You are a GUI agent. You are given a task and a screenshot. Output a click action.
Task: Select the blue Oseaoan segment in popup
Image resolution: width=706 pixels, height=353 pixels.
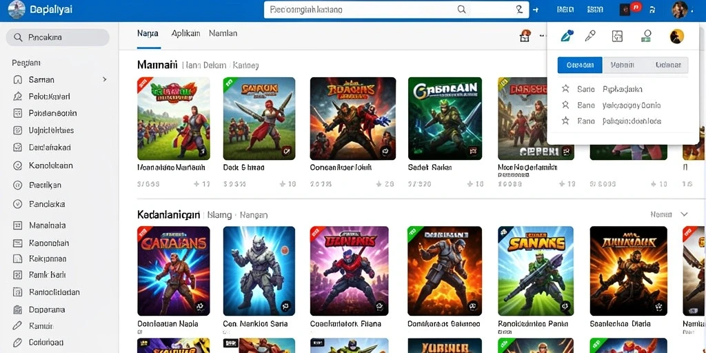pos(579,65)
